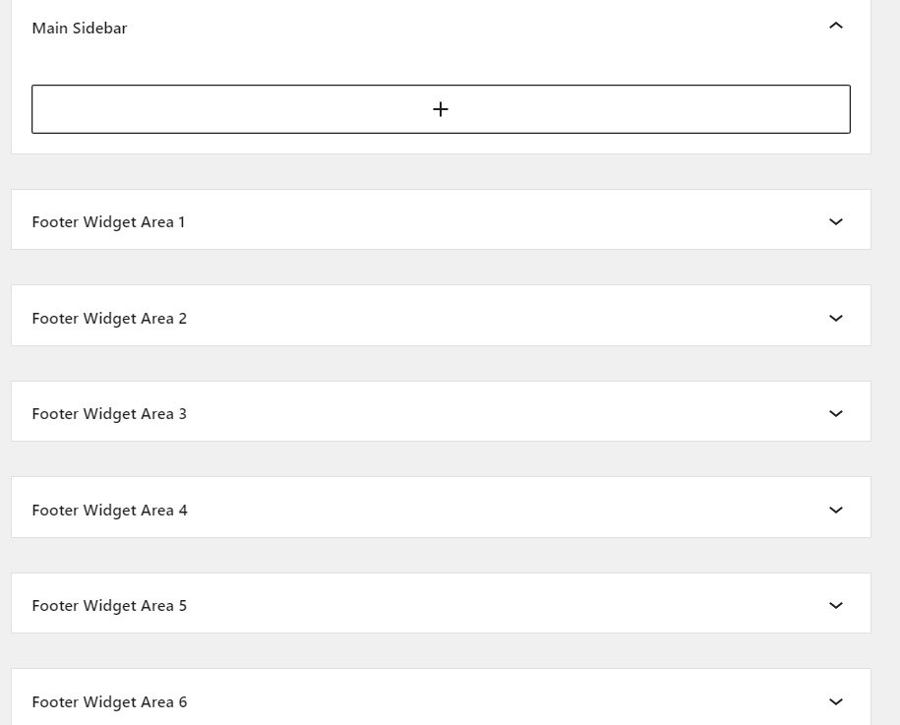Open the Footer Widget Area 6 chevron
This screenshot has height=725, width=900.
coord(836,701)
